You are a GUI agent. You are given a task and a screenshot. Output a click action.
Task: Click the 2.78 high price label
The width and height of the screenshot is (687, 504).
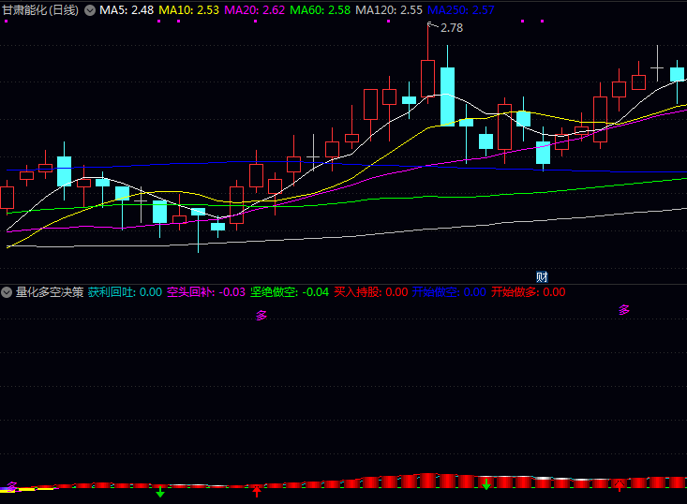tap(451, 28)
